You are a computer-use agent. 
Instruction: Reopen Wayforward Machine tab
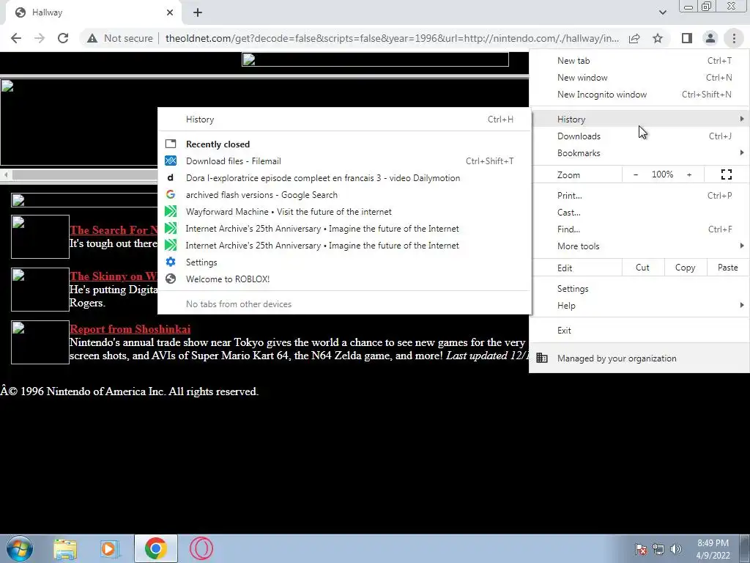tap(344, 212)
